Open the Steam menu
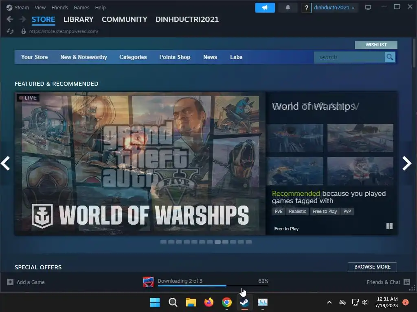Image resolution: width=417 pixels, height=312 pixels. [x=22, y=8]
